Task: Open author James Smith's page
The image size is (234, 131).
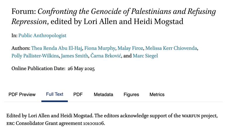Action: pos(75,56)
